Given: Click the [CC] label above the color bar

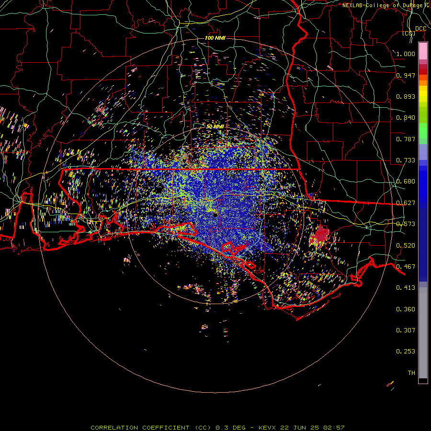Looking at the screenshot, I should point(409,34).
